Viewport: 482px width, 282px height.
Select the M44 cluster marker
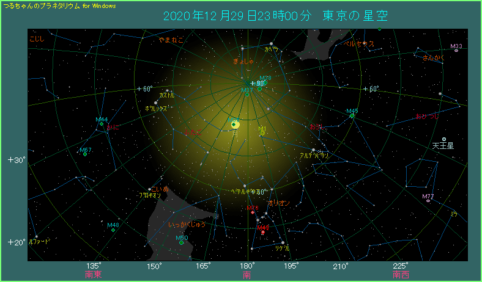[102, 124]
